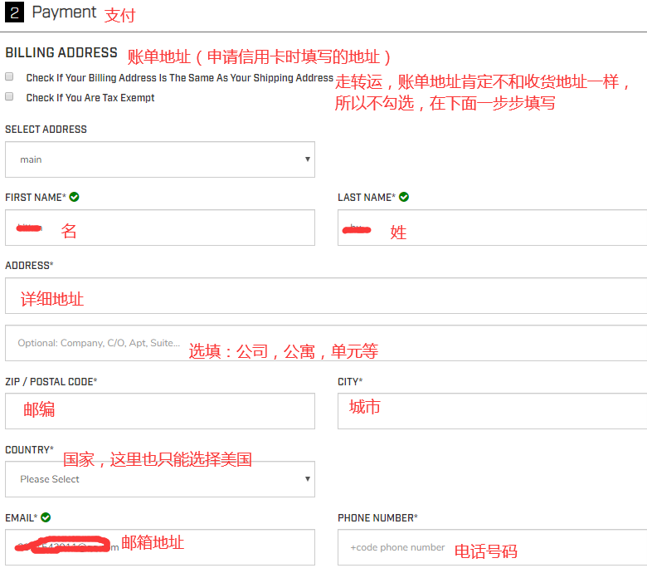The image size is (647, 568).
Task: Click the billing same as shipping label text
Action: click(x=179, y=77)
